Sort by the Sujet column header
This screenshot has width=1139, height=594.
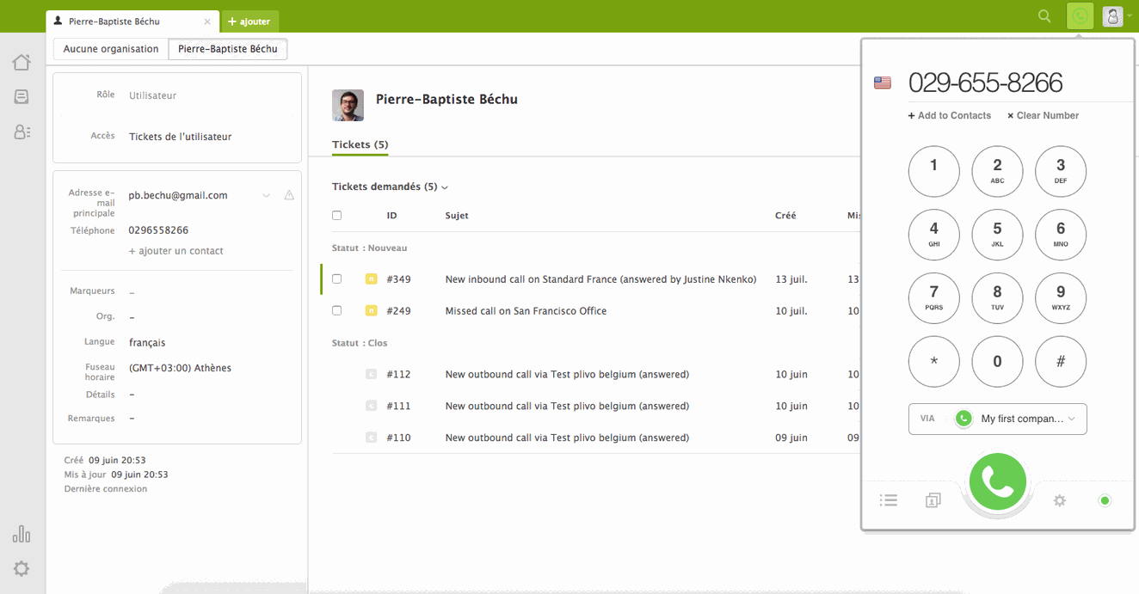(457, 216)
